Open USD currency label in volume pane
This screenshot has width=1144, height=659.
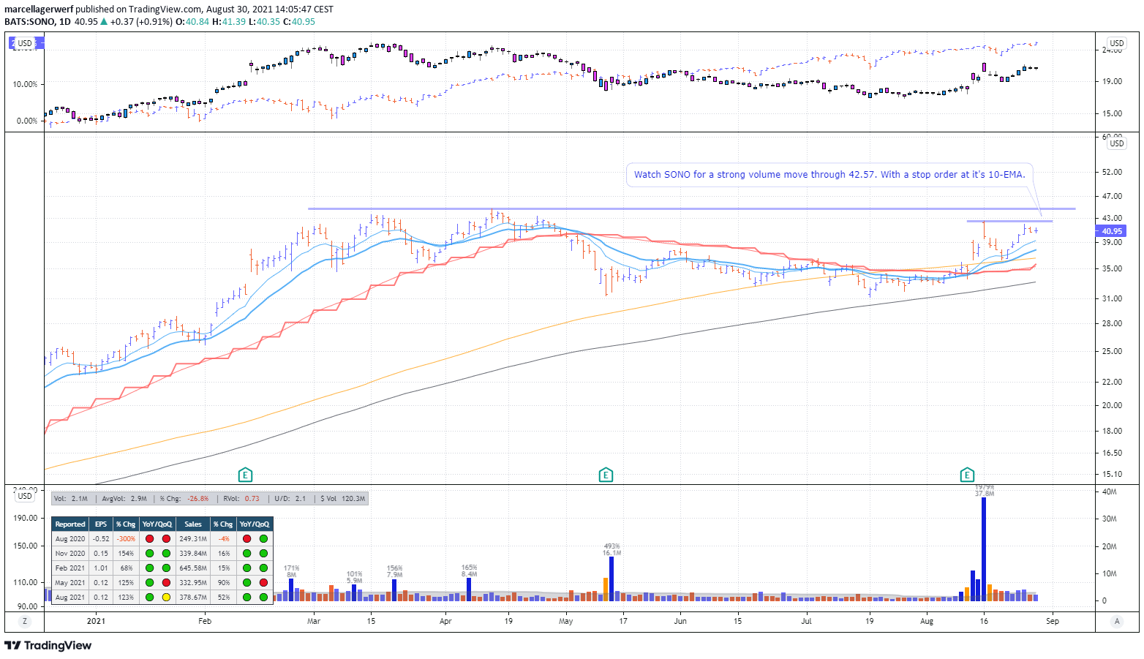point(25,496)
